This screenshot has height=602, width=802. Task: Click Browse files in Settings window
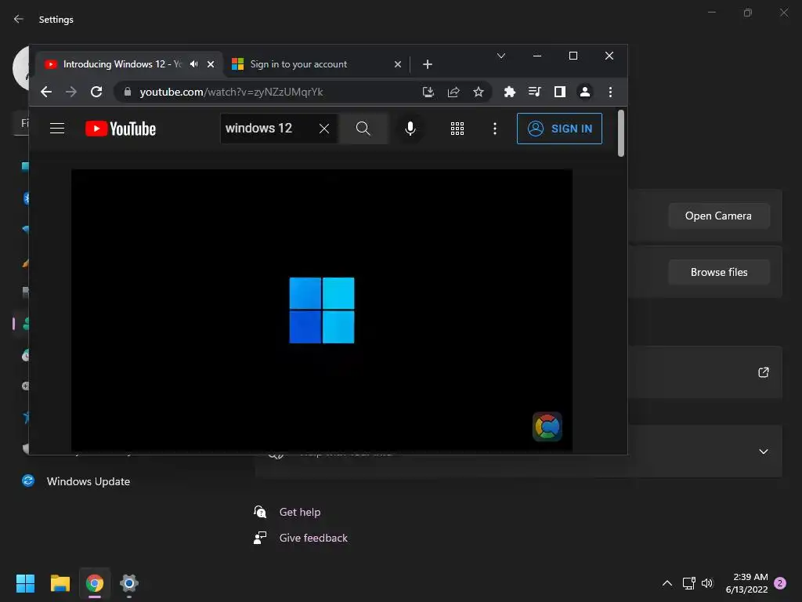[719, 272]
